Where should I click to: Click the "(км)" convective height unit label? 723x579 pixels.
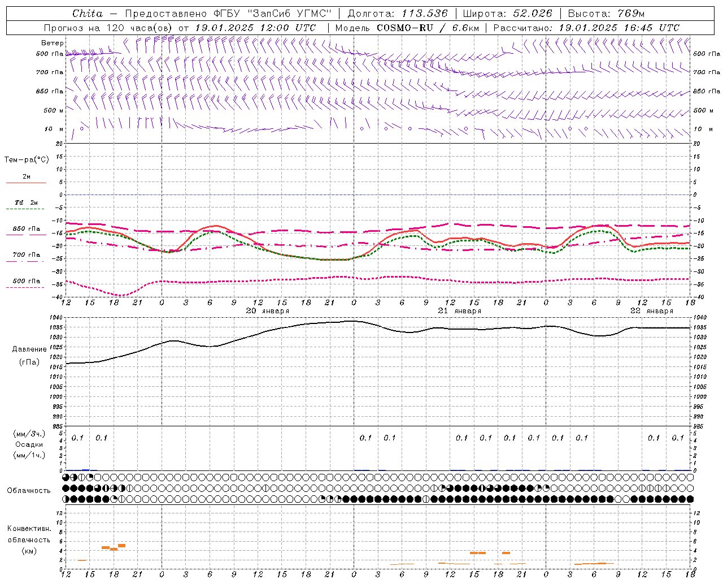(29, 550)
